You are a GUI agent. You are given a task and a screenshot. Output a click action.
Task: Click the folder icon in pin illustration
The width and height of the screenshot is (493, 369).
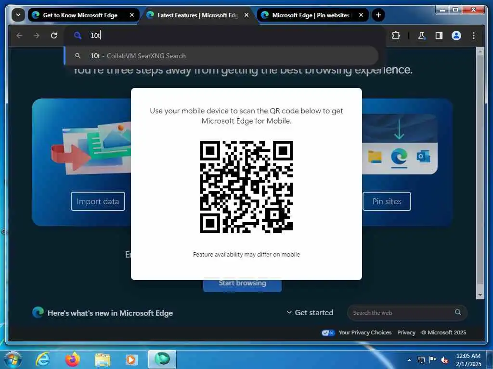[x=375, y=157]
